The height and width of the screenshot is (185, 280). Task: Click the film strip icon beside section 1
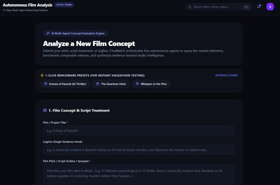pos(45,110)
